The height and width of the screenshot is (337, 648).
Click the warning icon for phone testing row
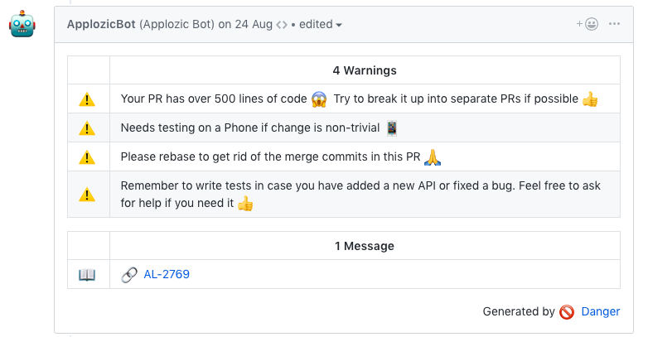click(87, 128)
